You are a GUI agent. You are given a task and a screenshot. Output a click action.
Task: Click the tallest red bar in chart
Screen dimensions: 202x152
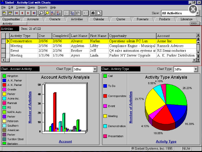point(55,112)
